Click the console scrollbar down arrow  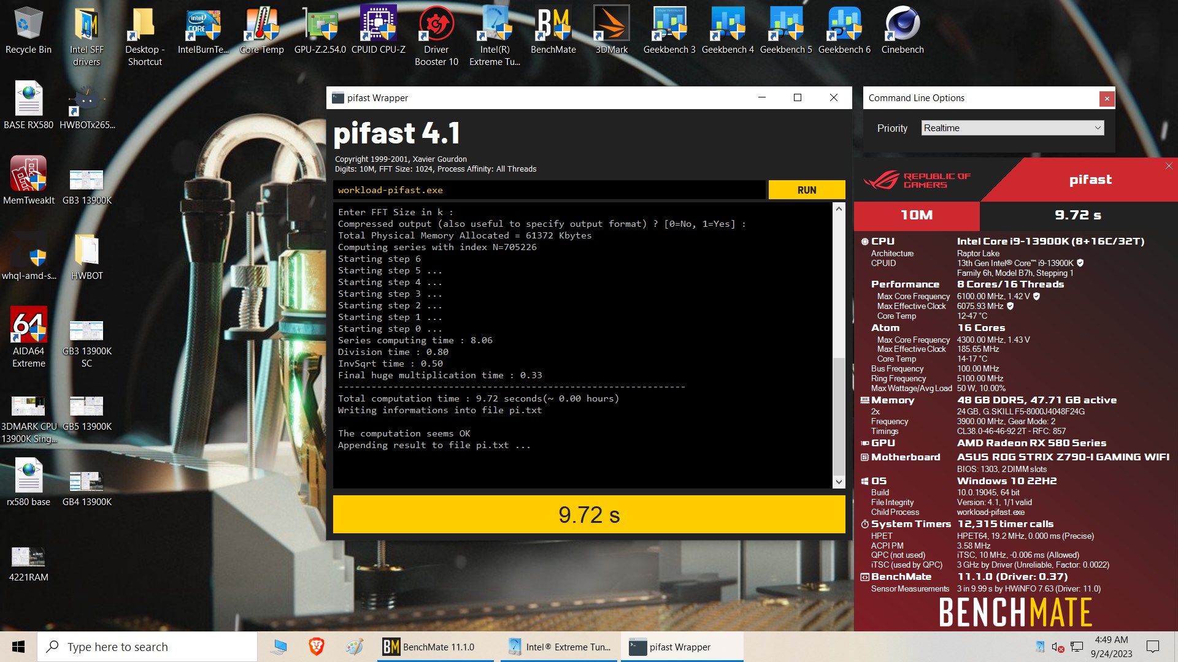coord(839,482)
